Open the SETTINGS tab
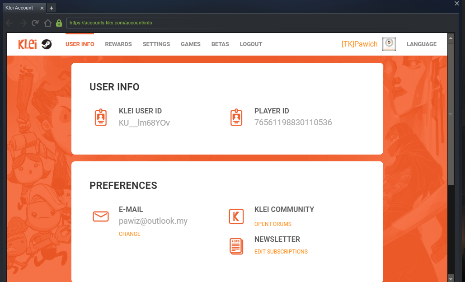The image size is (465, 282). tap(156, 44)
